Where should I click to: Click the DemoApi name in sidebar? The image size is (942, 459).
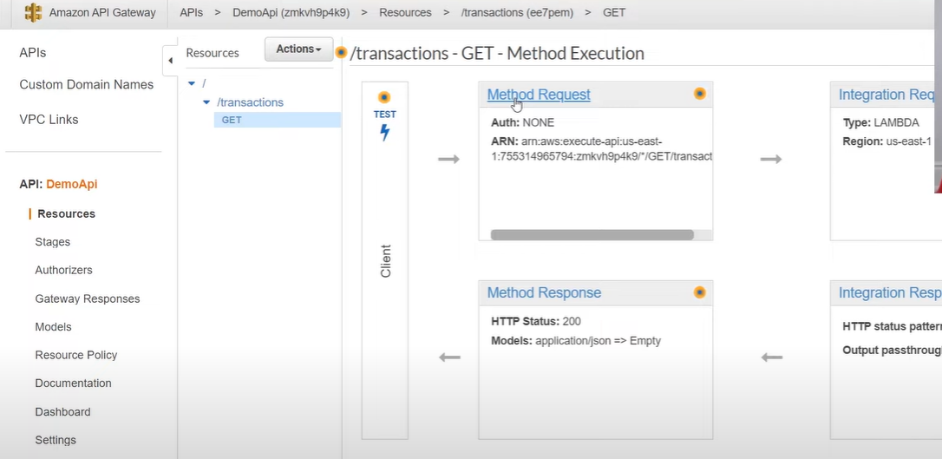71,185
